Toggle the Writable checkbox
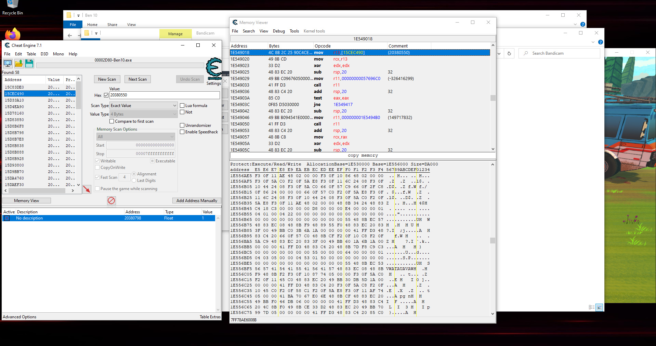Viewport: 656px width, 346px height. click(97, 161)
